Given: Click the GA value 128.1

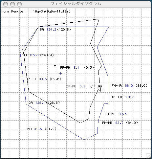Looking at the screenshot, I should 40,103.
